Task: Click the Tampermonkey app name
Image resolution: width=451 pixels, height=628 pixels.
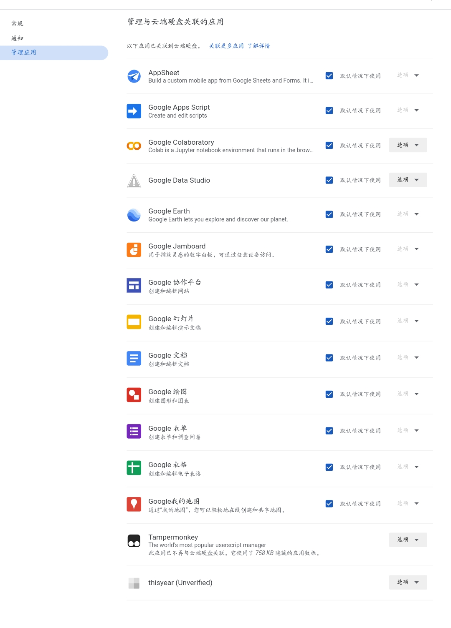Action: tap(173, 537)
